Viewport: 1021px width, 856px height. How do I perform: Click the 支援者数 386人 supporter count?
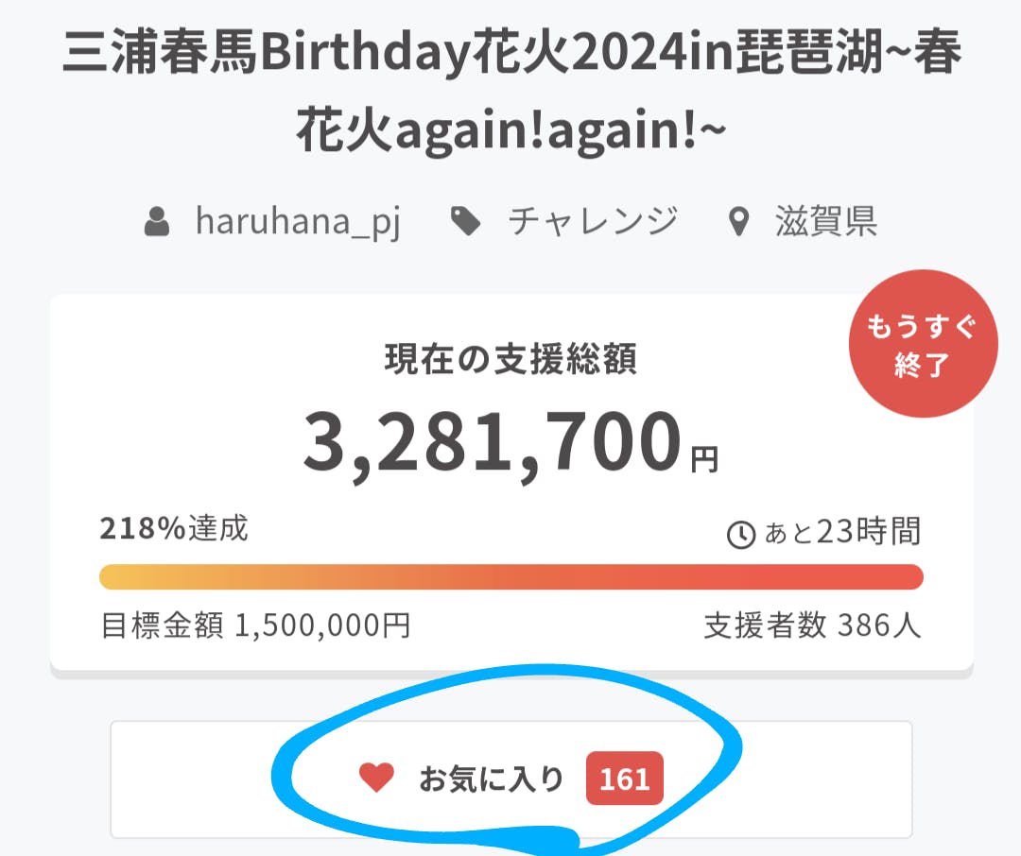(x=811, y=625)
